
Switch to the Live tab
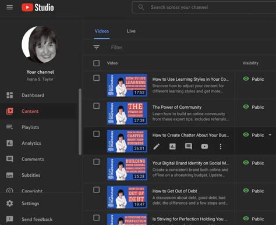131,31
